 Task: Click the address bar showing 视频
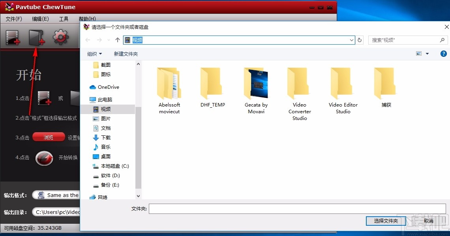pos(239,40)
